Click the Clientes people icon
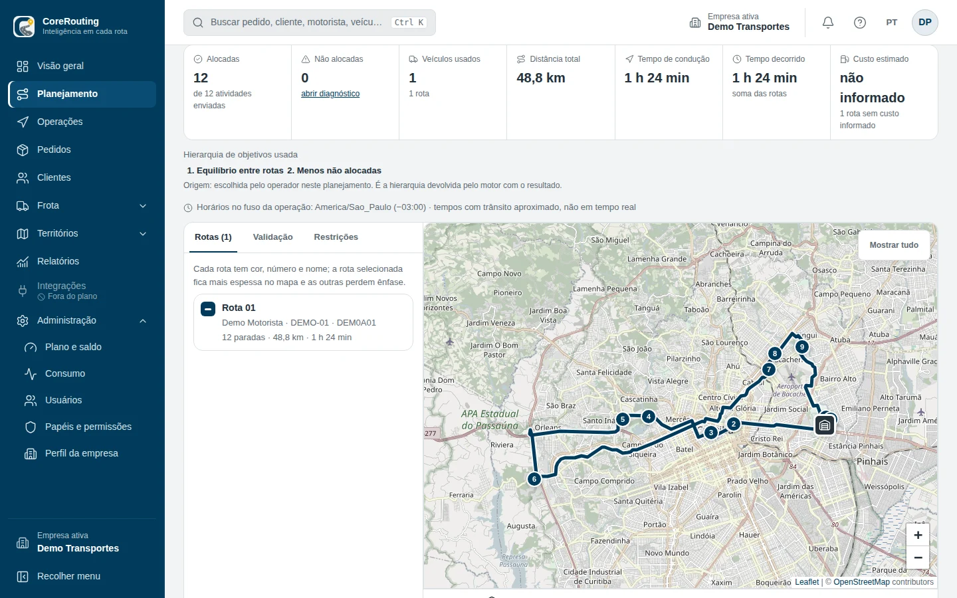The width and height of the screenshot is (957, 598). [x=23, y=178]
